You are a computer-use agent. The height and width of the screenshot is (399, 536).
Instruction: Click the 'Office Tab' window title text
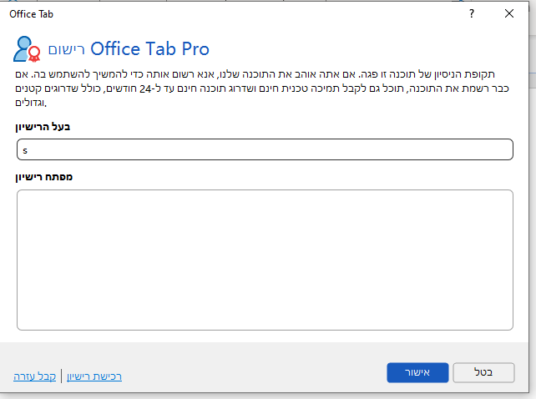(32, 14)
